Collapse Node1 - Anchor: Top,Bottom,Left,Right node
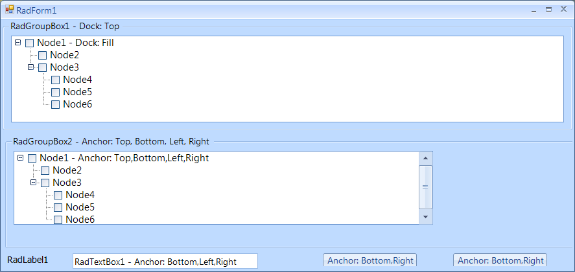575x272 pixels. (x=20, y=157)
